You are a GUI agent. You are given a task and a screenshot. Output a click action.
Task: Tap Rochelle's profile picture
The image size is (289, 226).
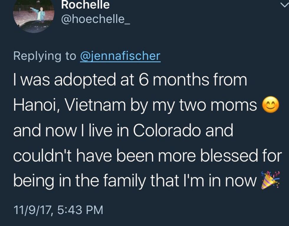34,15
